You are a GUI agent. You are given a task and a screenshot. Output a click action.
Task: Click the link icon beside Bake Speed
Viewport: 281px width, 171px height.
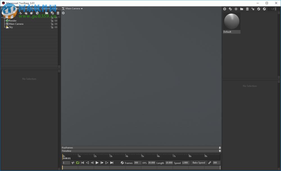click(210, 163)
